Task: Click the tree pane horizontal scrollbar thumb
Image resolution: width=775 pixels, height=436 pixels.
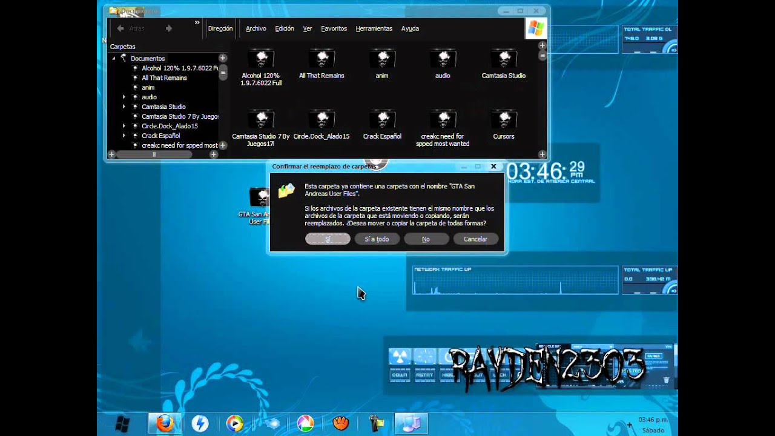Action: [154, 154]
